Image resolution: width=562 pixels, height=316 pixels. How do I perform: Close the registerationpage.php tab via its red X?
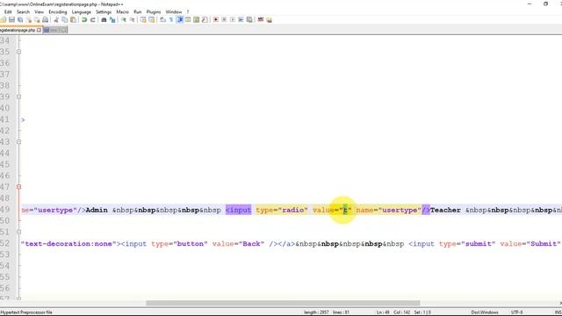(39, 30)
